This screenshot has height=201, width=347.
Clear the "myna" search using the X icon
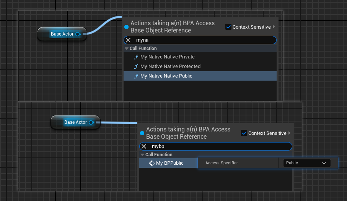129,40
